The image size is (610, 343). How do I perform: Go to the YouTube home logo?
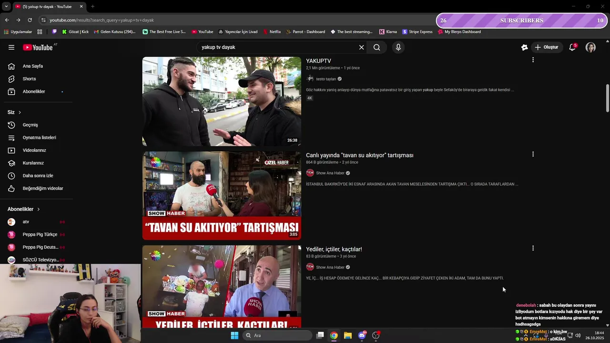(x=38, y=47)
